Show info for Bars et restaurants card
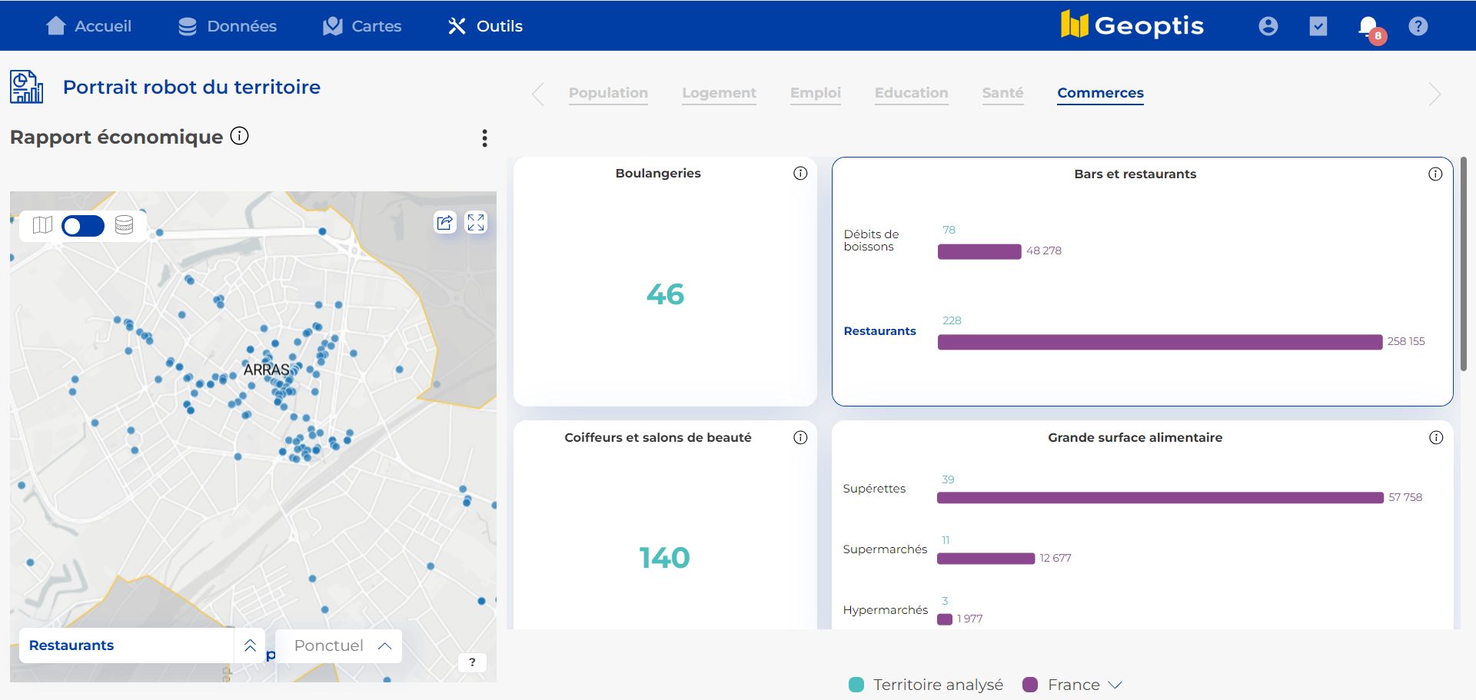This screenshot has width=1476, height=700. pos(1435,174)
